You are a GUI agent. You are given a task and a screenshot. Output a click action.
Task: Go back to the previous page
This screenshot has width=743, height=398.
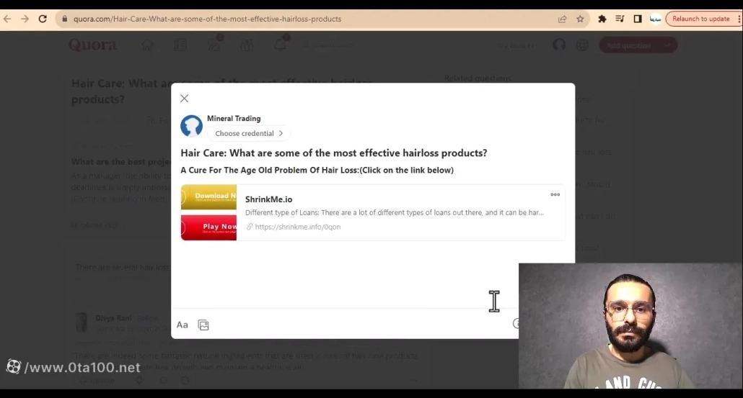[x=8, y=19]
